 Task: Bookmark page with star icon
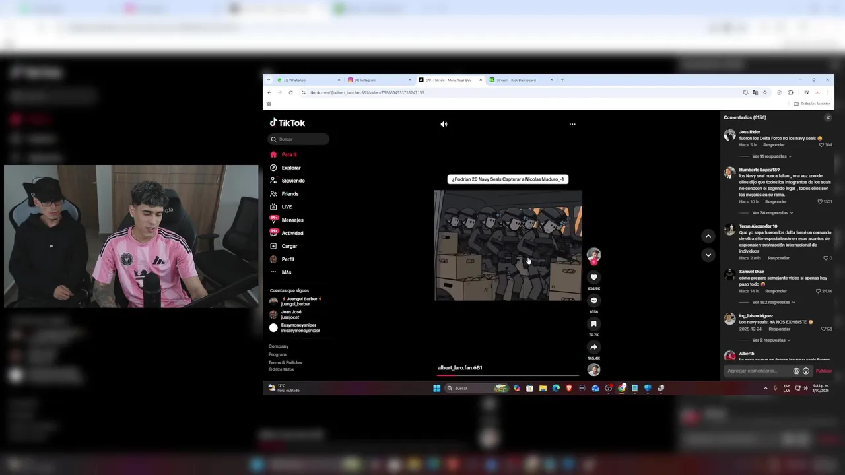click(x=765, y=92)
